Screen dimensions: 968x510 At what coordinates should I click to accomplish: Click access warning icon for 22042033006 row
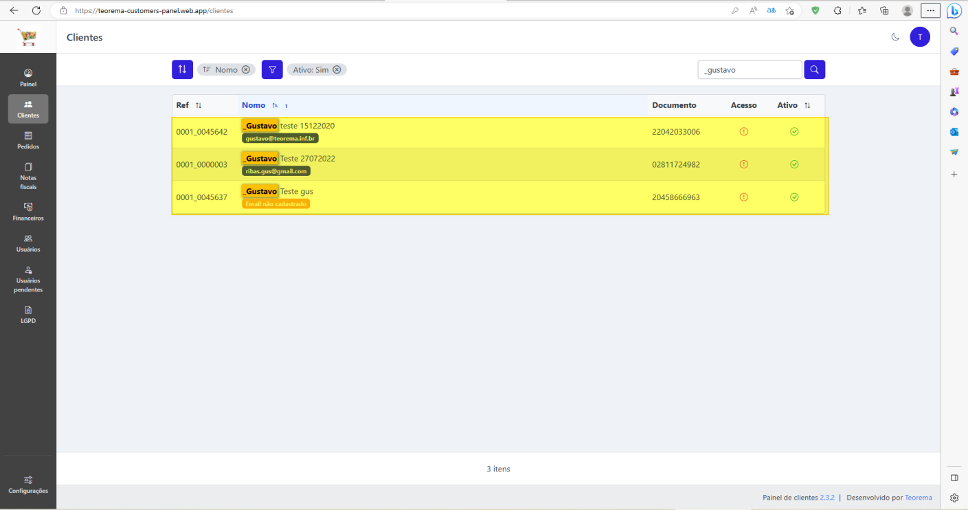tap(743, 132)
